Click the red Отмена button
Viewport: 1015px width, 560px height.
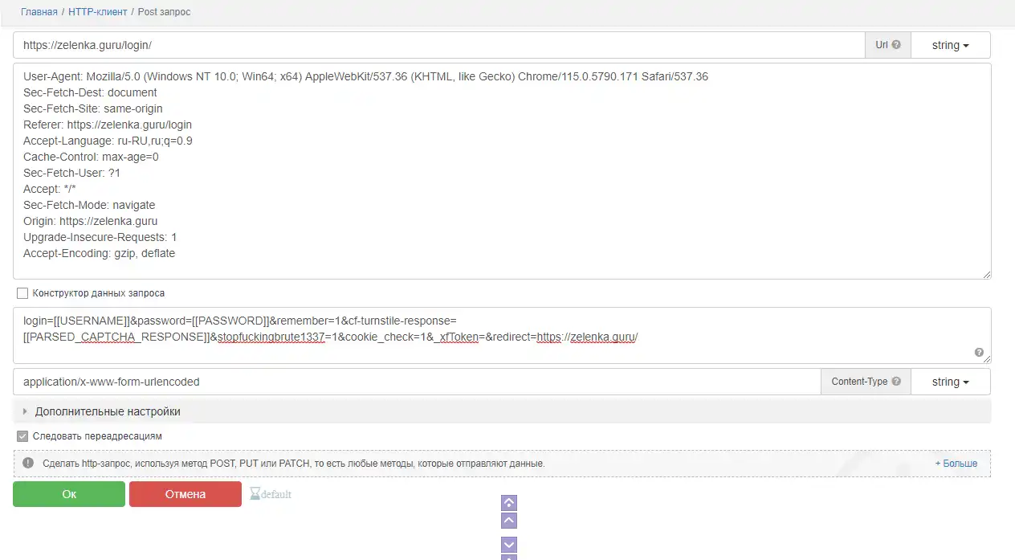[x=185, y=494]
